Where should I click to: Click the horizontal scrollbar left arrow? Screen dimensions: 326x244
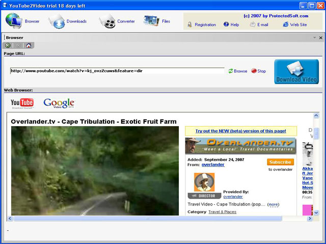click(x=10, y=219)
